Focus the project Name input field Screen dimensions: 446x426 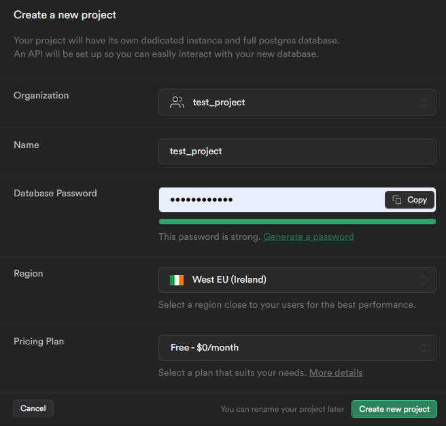click(x=297, y=152)
